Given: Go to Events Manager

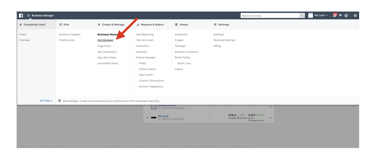Looking at the screenshot, I should [x=146, y=58].
